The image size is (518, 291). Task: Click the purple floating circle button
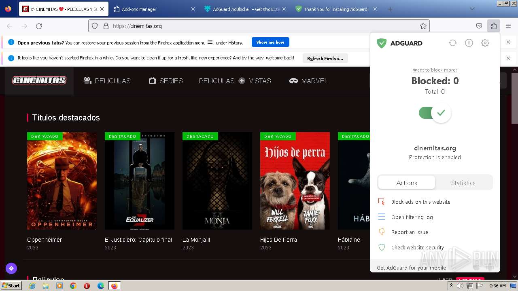click(x=11, y=268)
